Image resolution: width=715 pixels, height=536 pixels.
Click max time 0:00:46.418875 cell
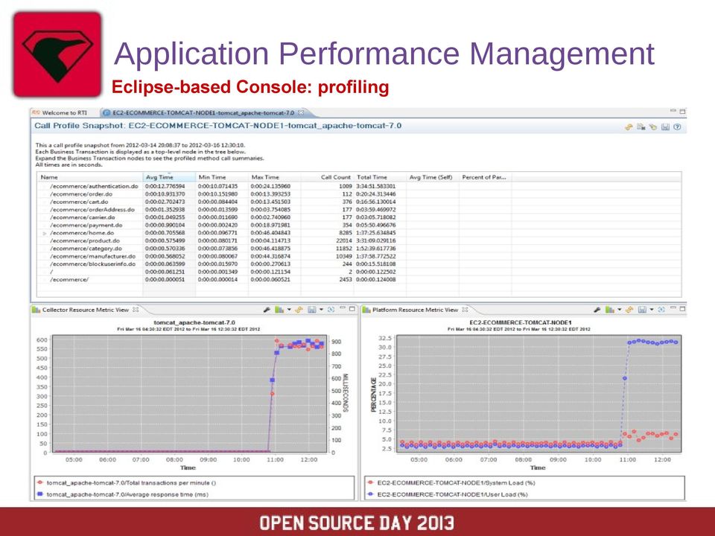tap(270, 249)
